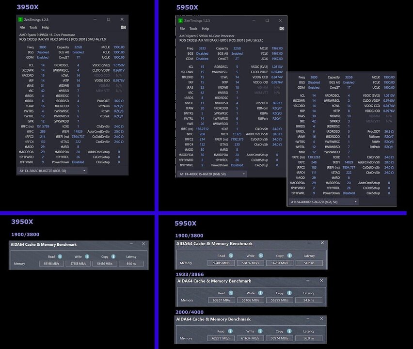The image size is (413, 349).
Task: Open the File menu in ZenTimings 1.2.3
Action: click(22, 28)
